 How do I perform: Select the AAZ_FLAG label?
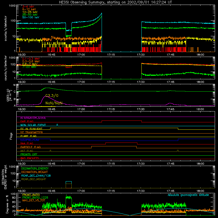click(x=27, y=151)
